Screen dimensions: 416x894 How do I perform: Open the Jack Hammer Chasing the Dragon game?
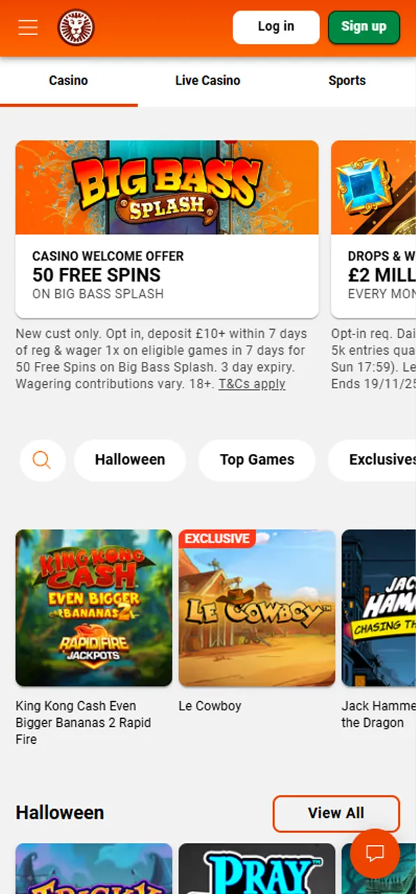379,608
